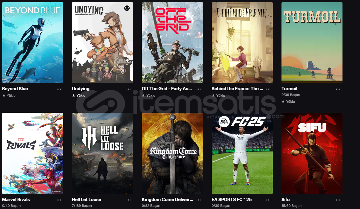The width and height of the screenshot is (360, 209).
Task: Select the Marvel Rivals title text
Action: 16,199
